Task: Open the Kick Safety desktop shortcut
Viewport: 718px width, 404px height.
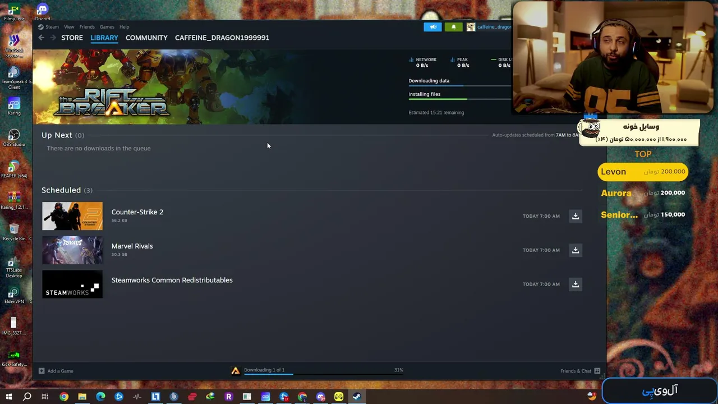Action: [14, 357]
